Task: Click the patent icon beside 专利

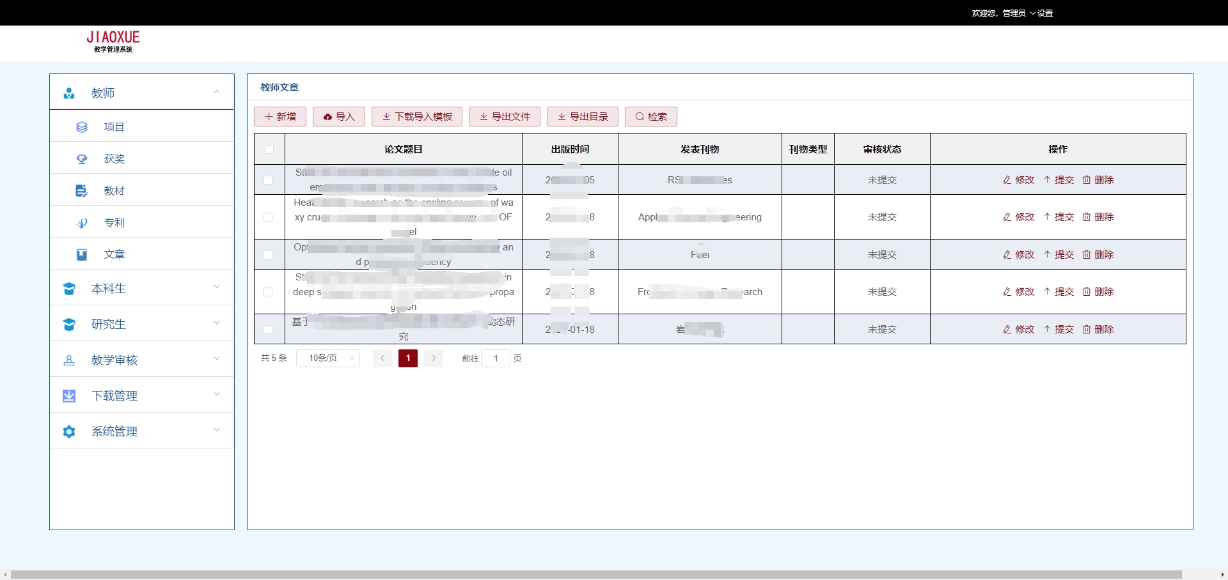Action: [82, 223]
